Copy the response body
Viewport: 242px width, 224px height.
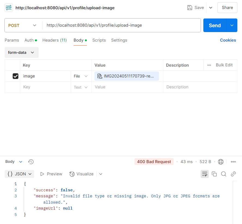click(214, 174)
